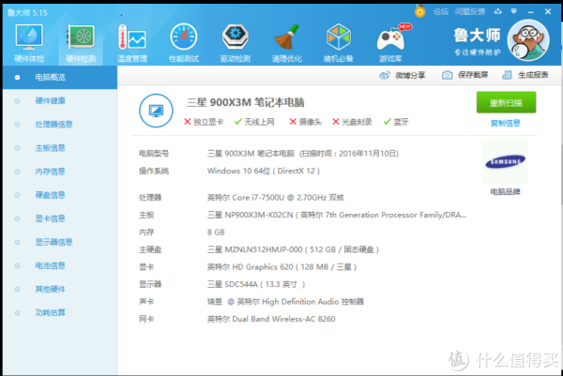Viewport: 563px width, 376px height.
Task: Click the 电脑品牌 label
Action: pos(505,192)
